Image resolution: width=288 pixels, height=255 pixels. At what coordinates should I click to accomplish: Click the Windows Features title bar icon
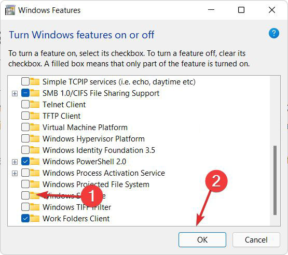pyautogui.click(x=10, y=10)
